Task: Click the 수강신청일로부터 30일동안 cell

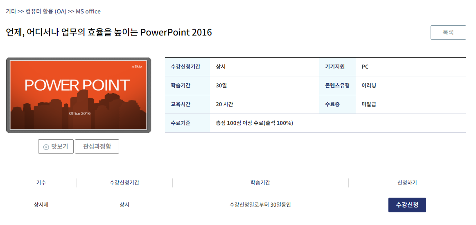Action: click(260, 205)
